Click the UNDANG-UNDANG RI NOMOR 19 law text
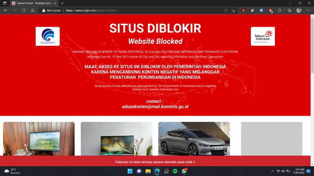Image resolution: width=314 pixels, height=176 pixels. coord(155,52)
